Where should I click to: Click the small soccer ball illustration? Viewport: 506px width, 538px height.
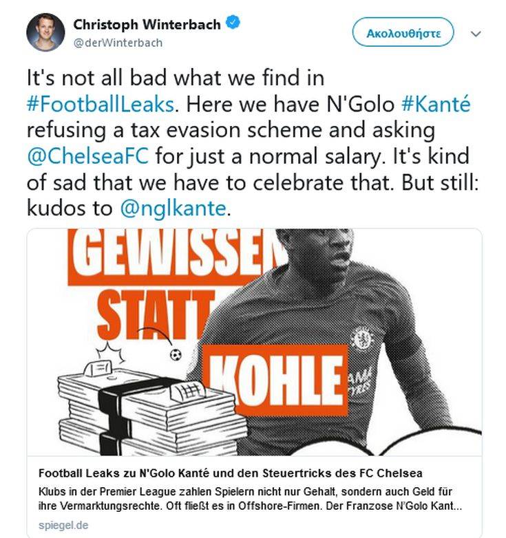(176, 355)
